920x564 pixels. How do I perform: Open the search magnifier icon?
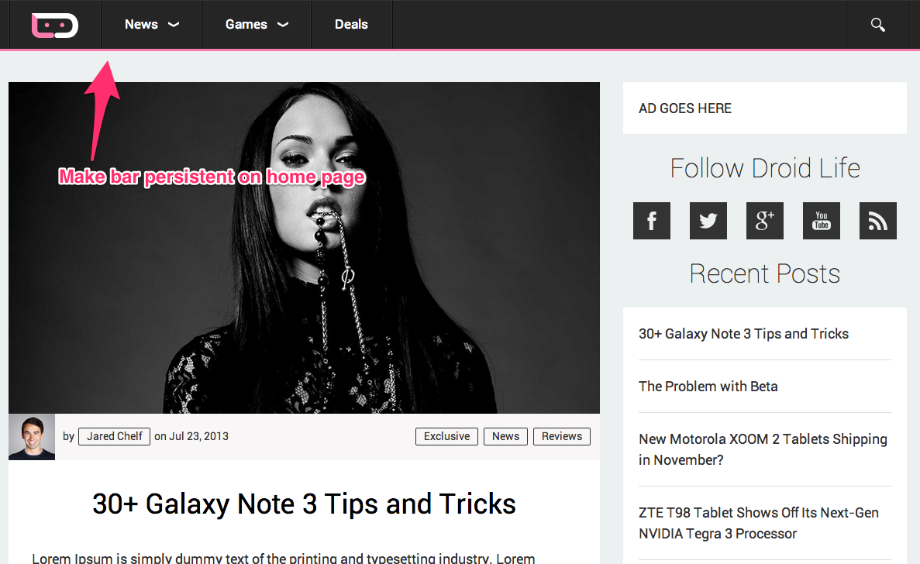(x=877, y=25)
